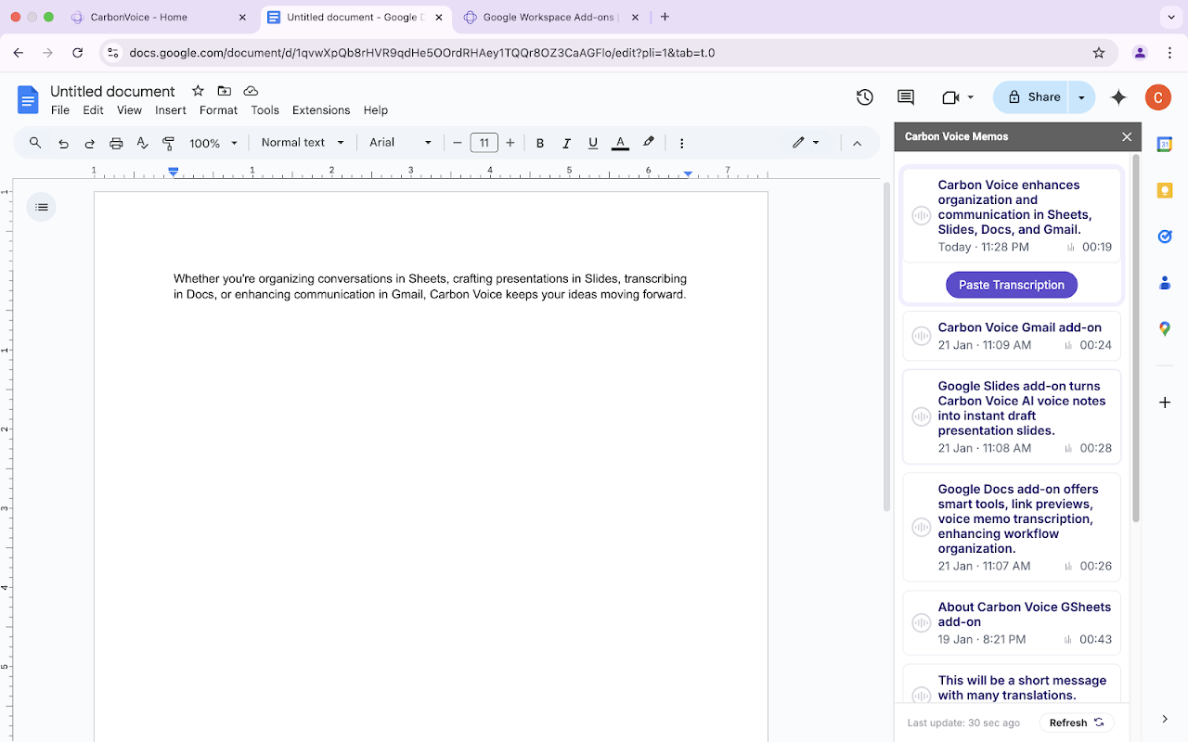Hide the side panel with bottom chevron
This screenshot has width=1188, height=742.
[x=1165, y=719]
